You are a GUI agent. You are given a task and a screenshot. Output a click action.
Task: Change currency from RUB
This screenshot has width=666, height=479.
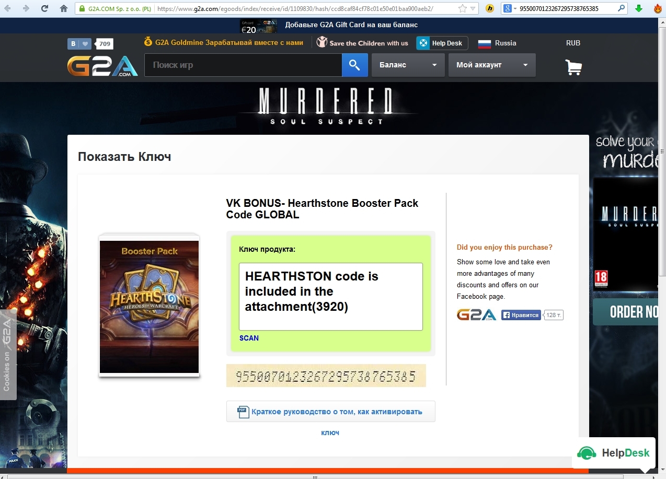pos(573,43)
